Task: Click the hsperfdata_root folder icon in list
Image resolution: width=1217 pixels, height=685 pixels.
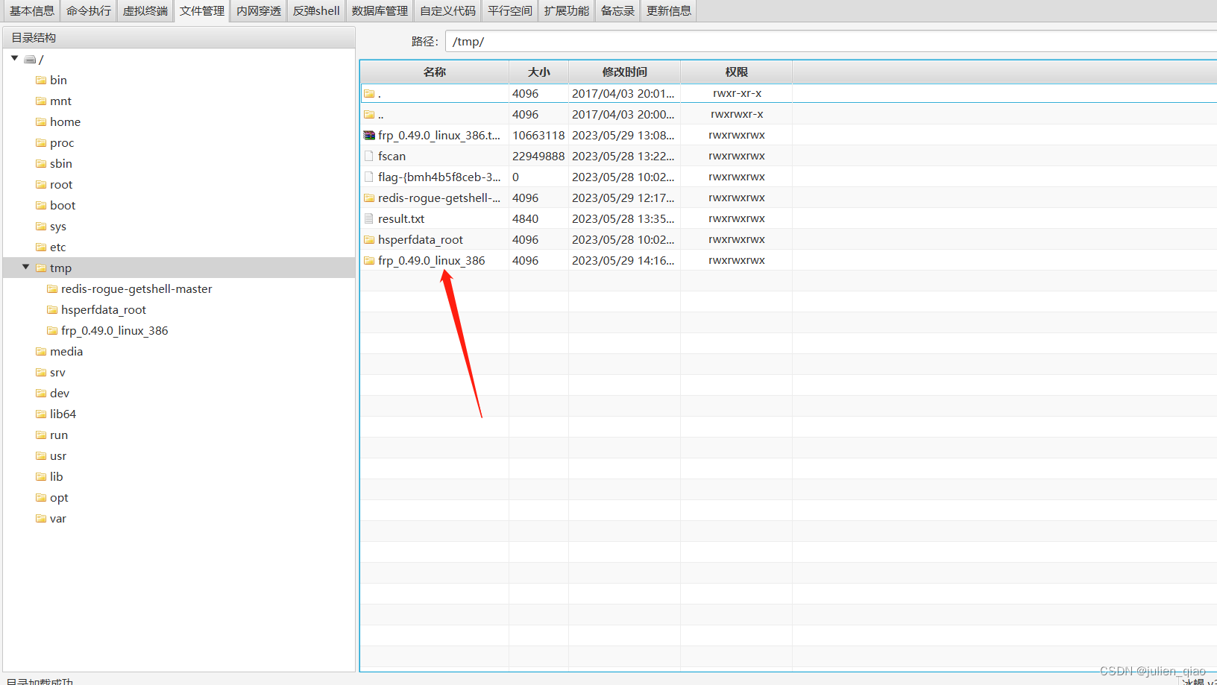Action: coord(369,239)
